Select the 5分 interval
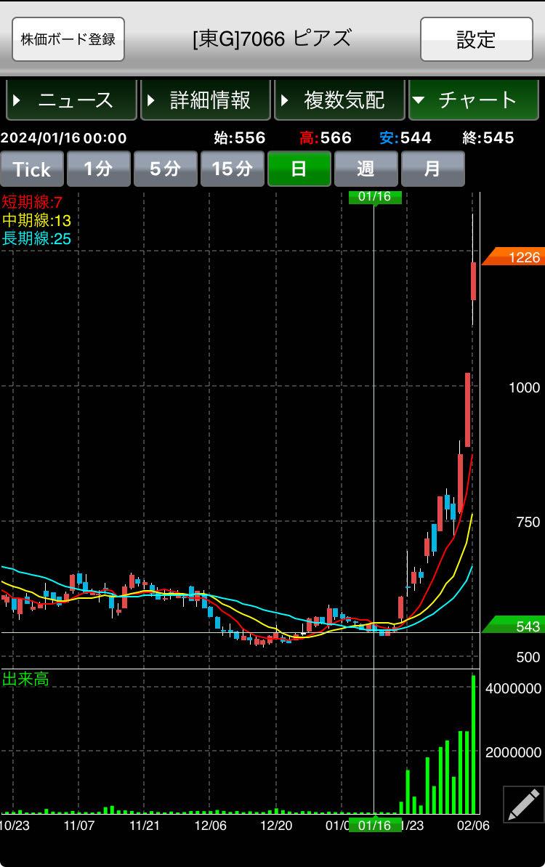 165,169
